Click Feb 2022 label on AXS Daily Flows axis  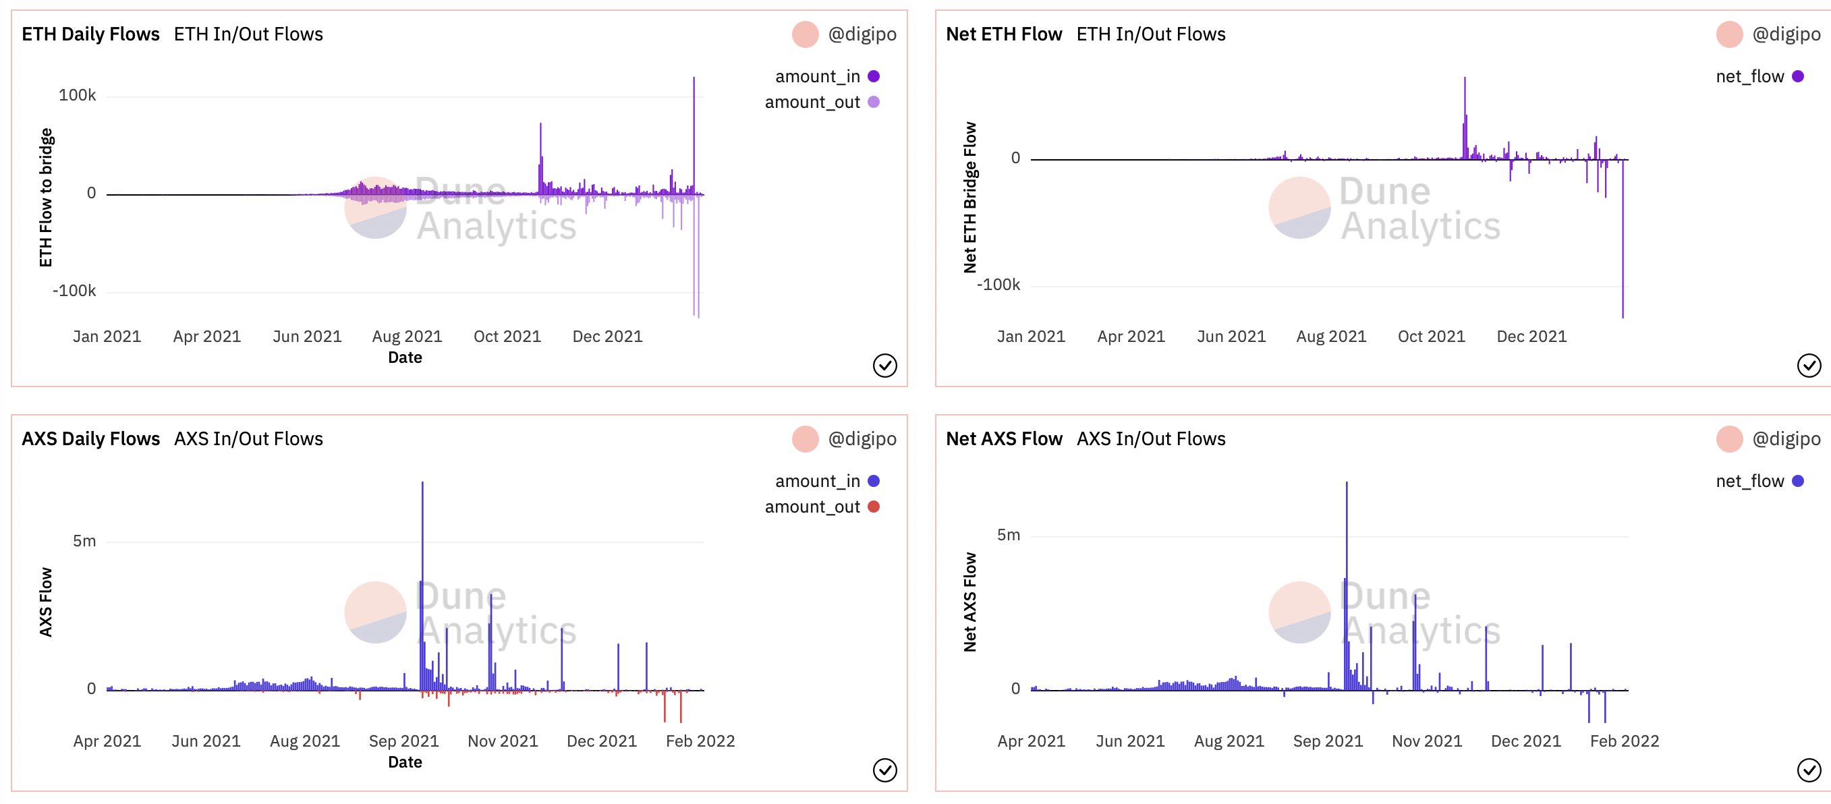[x=700, y=741]
